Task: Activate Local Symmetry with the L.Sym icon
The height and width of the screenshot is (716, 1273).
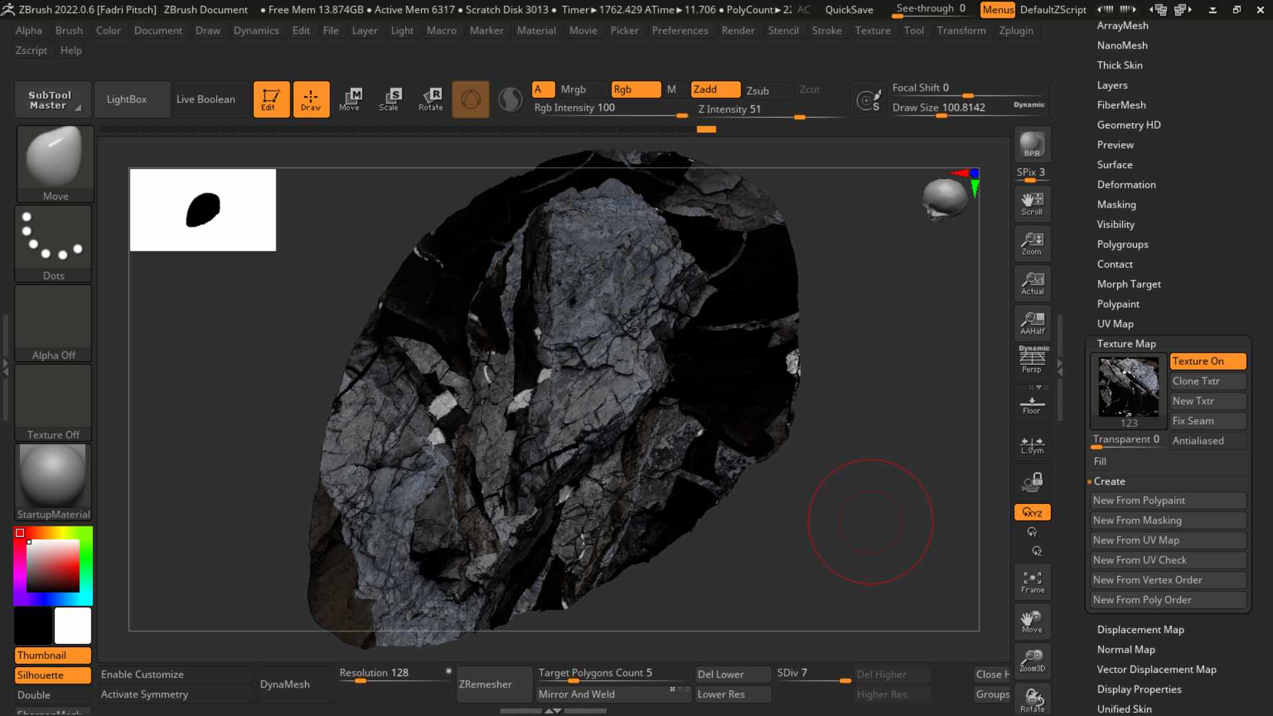Action: (x=1032, y=445)
